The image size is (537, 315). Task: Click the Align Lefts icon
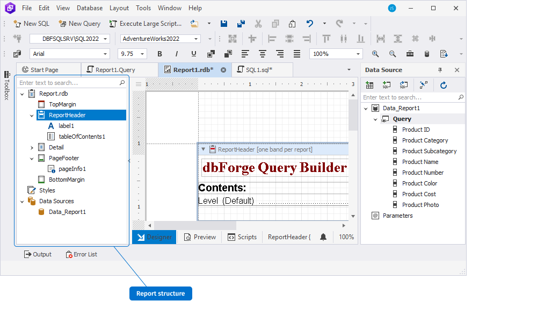(x=272, y=39)
